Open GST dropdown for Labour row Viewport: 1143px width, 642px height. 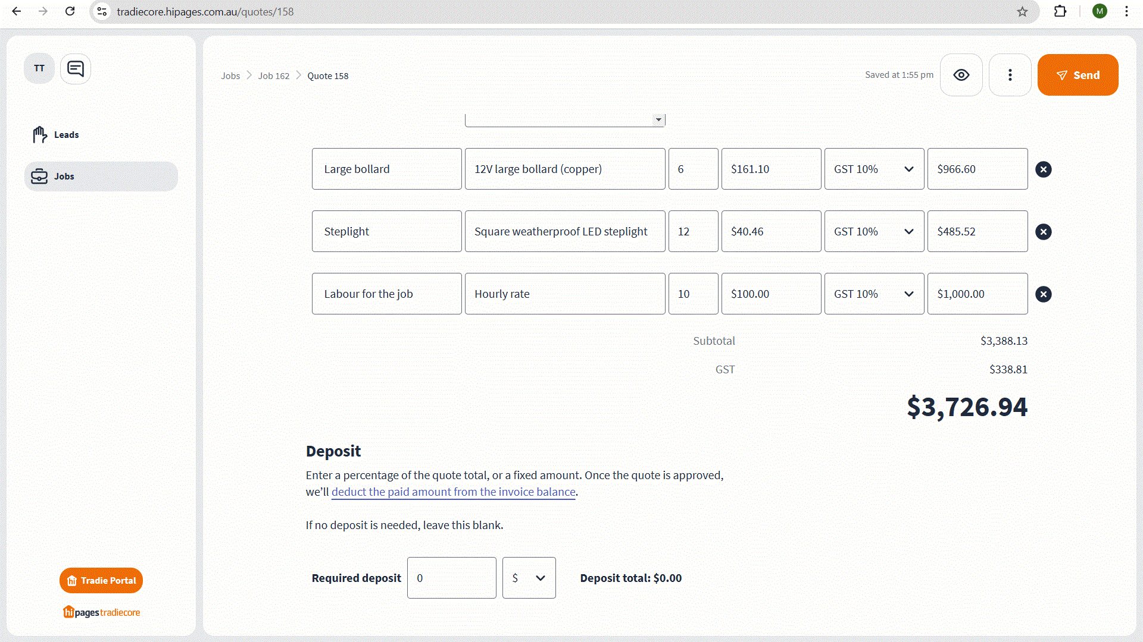click(874, 294)
